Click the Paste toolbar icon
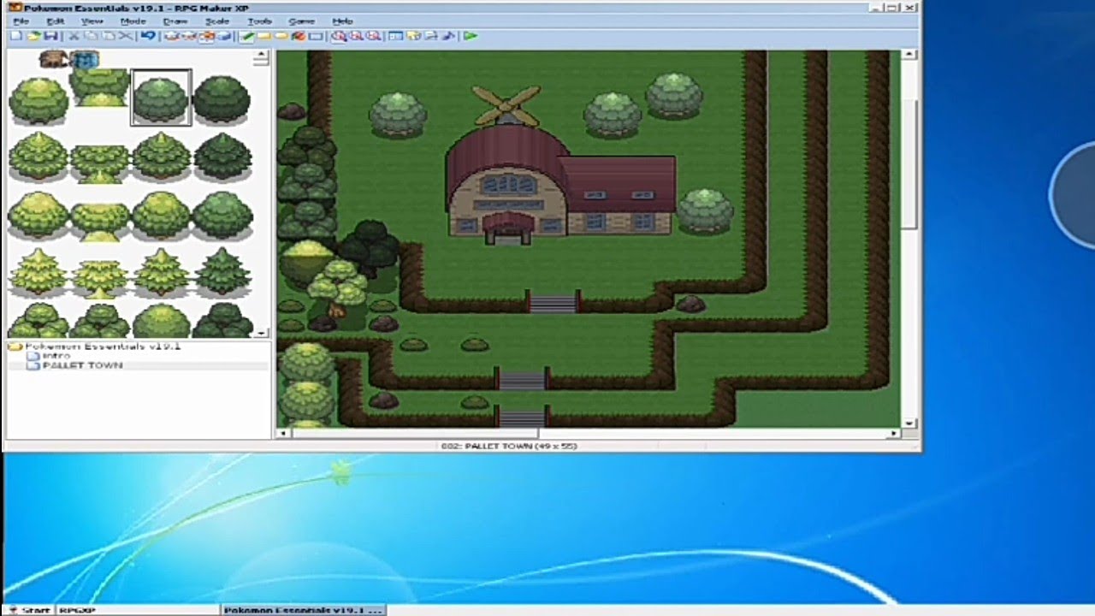1095x616 pixels. pyautogui.click(x=109, y=36)
